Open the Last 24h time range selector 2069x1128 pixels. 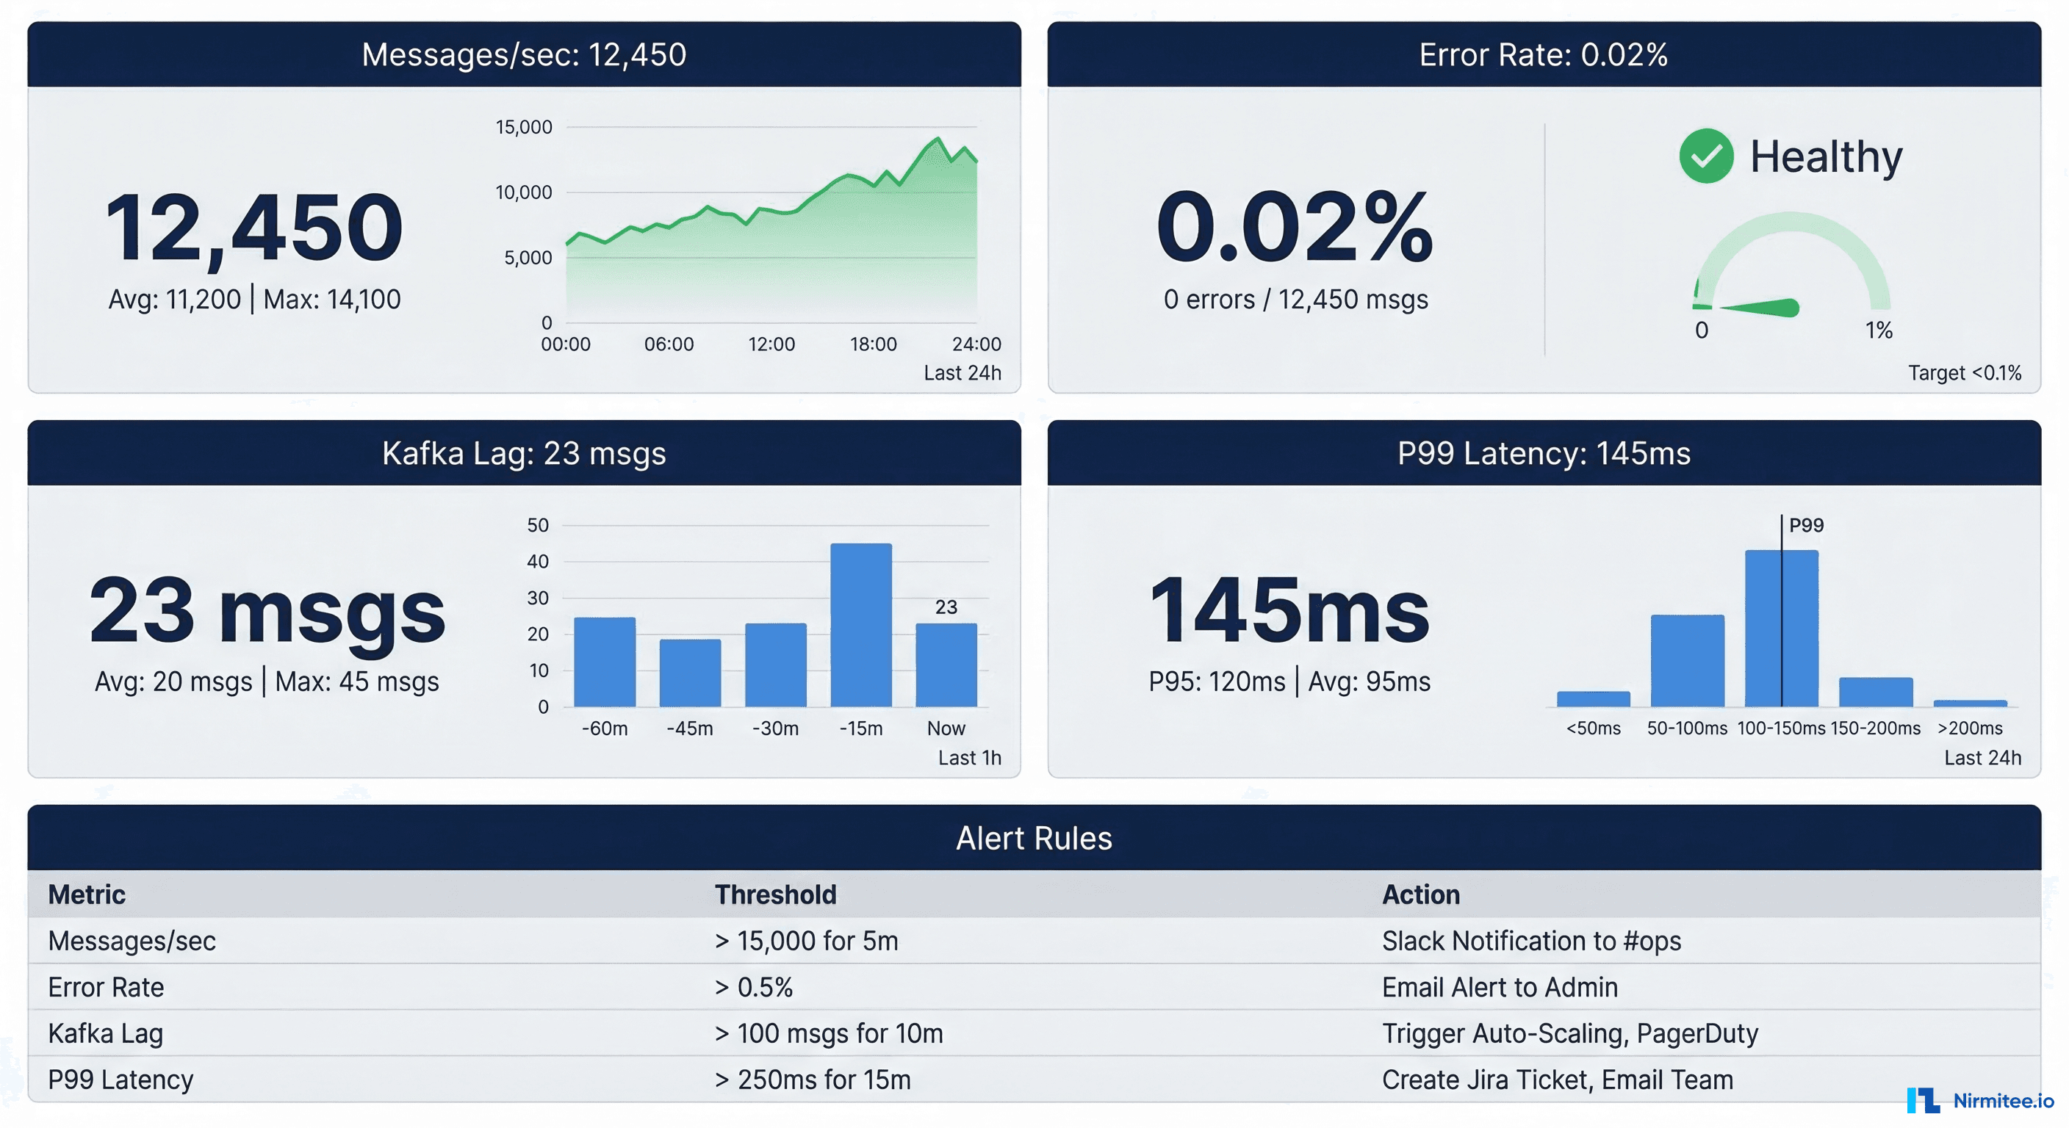[962, 372]
